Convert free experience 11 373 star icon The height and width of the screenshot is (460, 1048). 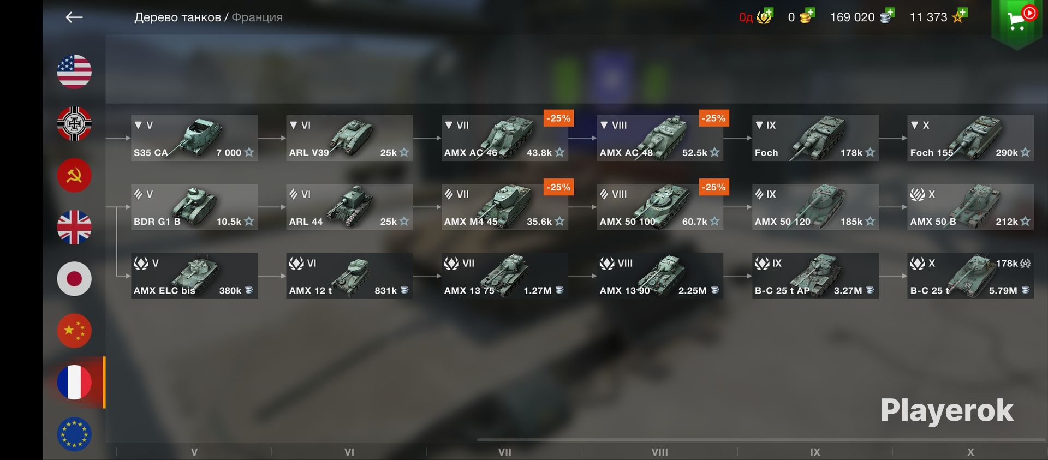coord(960,16)
